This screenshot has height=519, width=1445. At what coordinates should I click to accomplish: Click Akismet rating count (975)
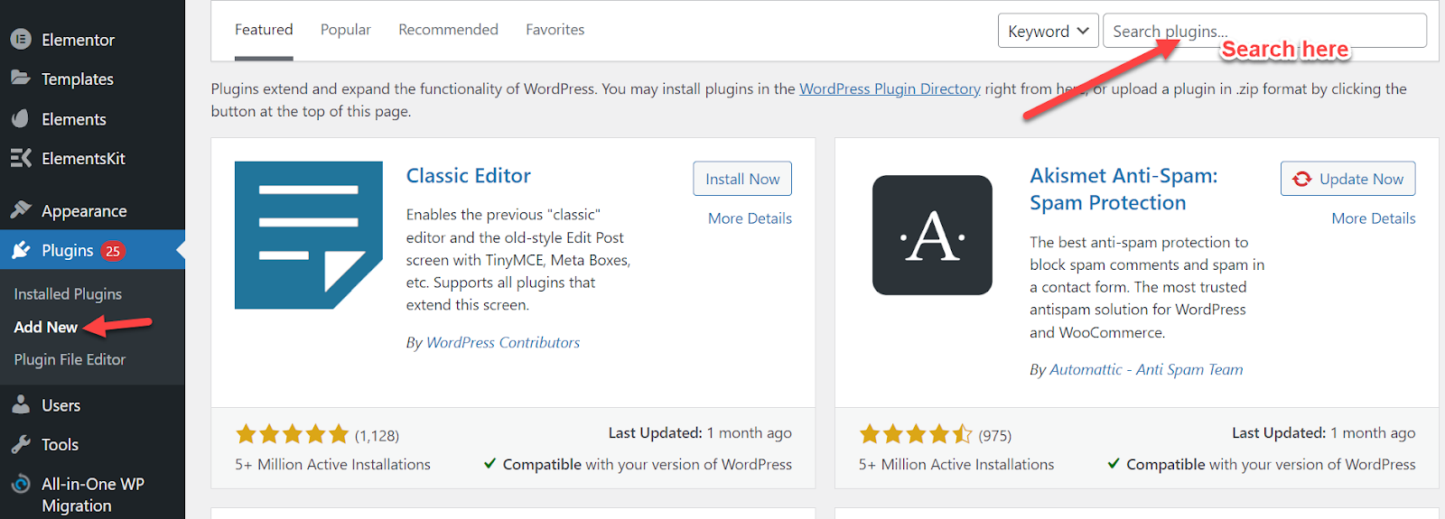click(994, 436)
